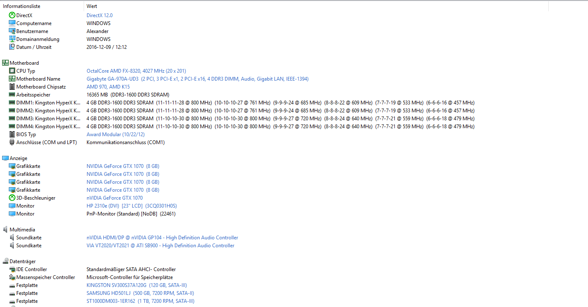Viewport: 588px width, 307px height.
Task: Select the Kommunikationsanschluss (COM1) value
Action: 125,142
